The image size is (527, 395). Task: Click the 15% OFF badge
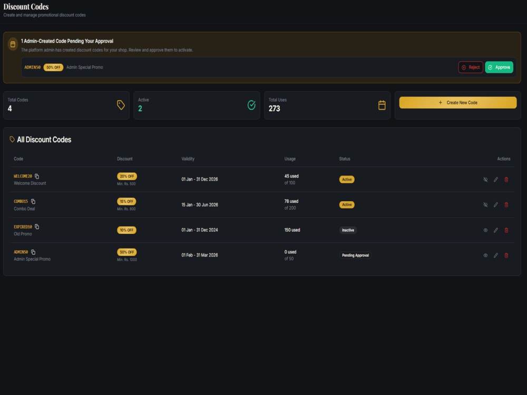[126, 202]
